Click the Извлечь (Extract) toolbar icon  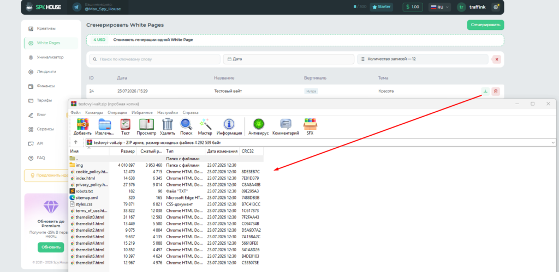point(105,124)
